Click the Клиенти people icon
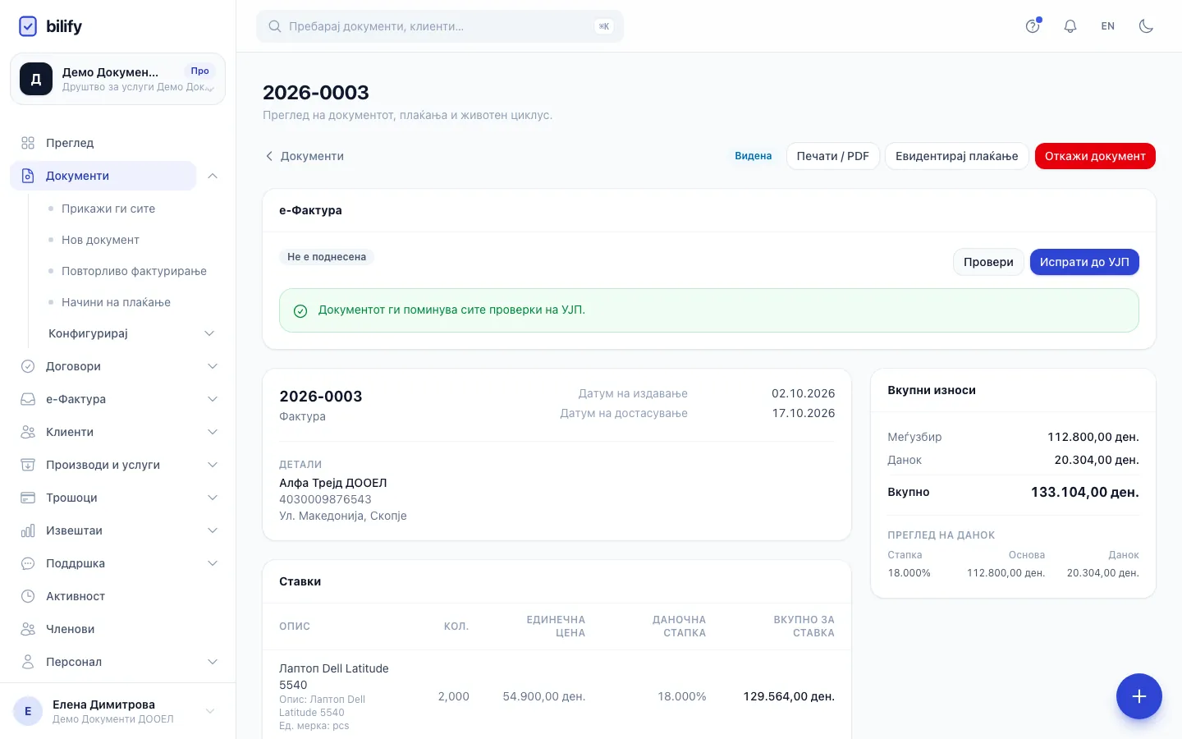Viewport: 1182px width, 739px height. (28, 432)
